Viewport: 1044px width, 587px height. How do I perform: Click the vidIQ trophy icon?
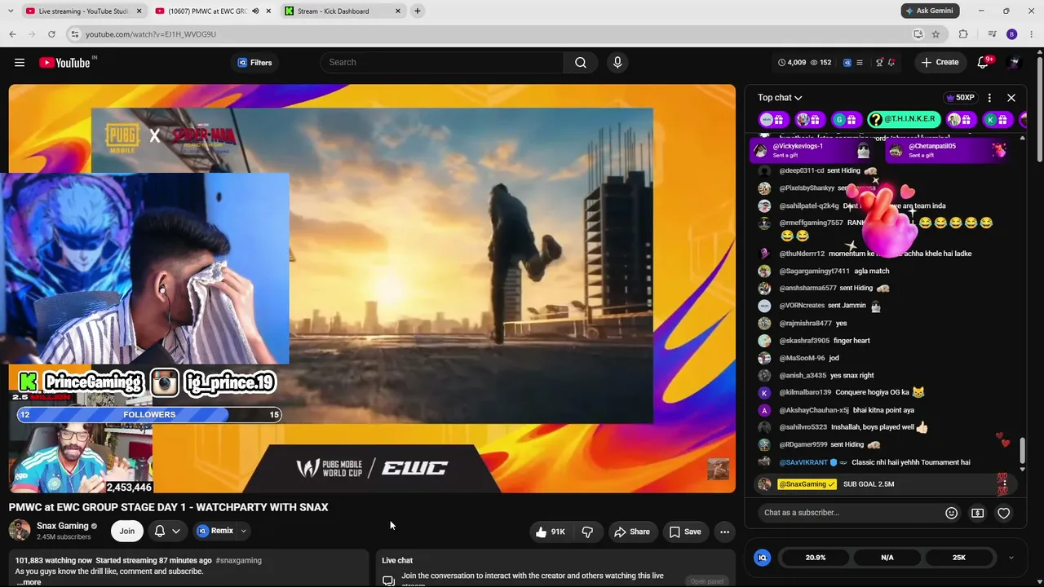879,63
